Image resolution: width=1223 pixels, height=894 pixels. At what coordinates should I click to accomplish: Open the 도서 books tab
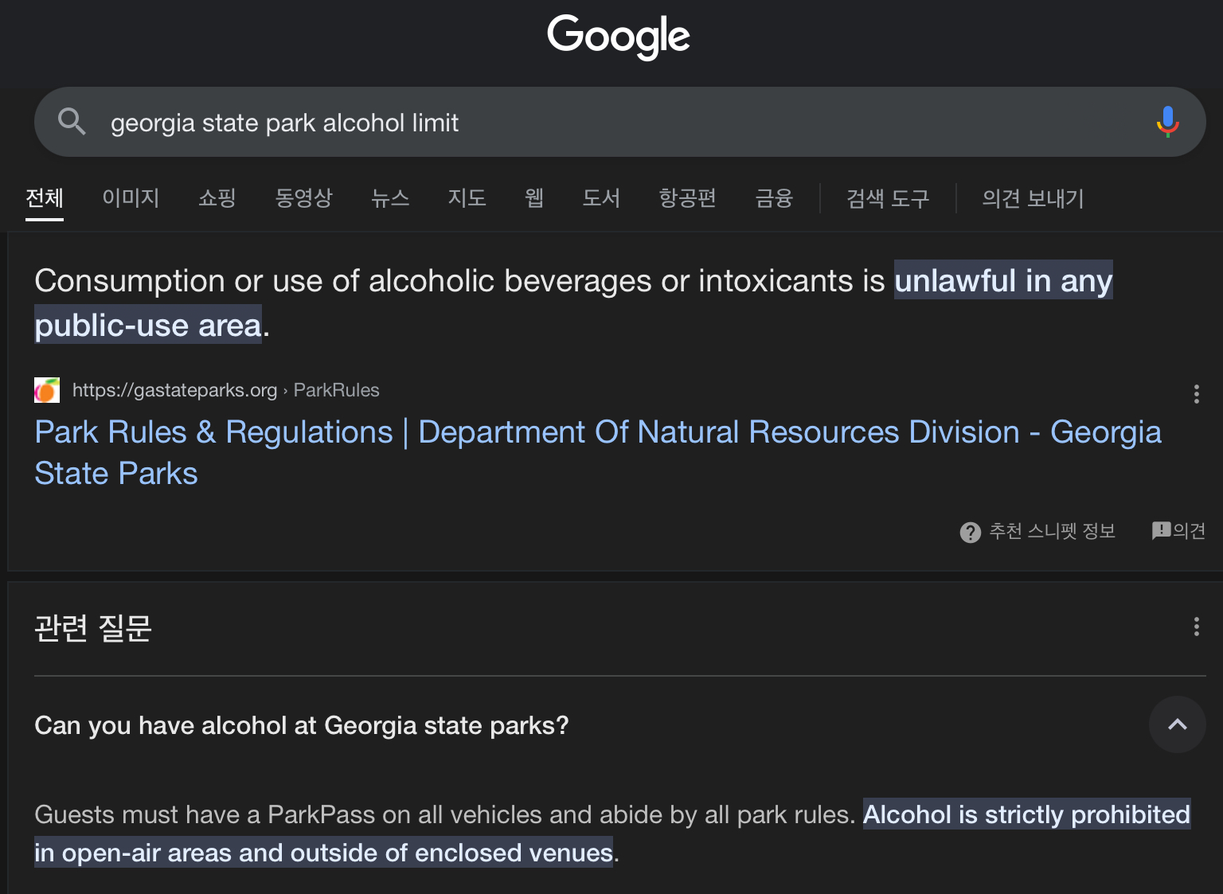coord(601,198)
